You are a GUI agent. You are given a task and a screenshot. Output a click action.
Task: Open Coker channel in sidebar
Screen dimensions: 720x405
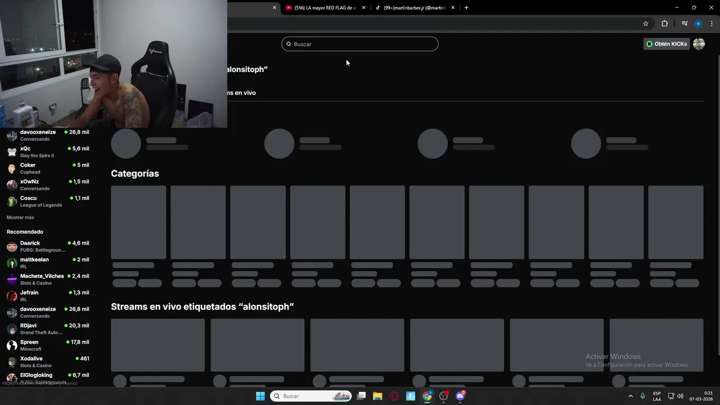pos(48,168)
